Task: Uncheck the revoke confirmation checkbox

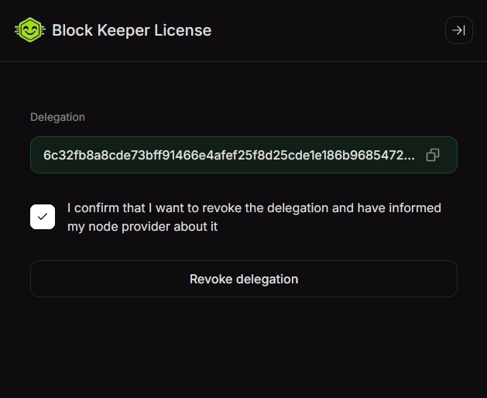Action: [43, 217]
